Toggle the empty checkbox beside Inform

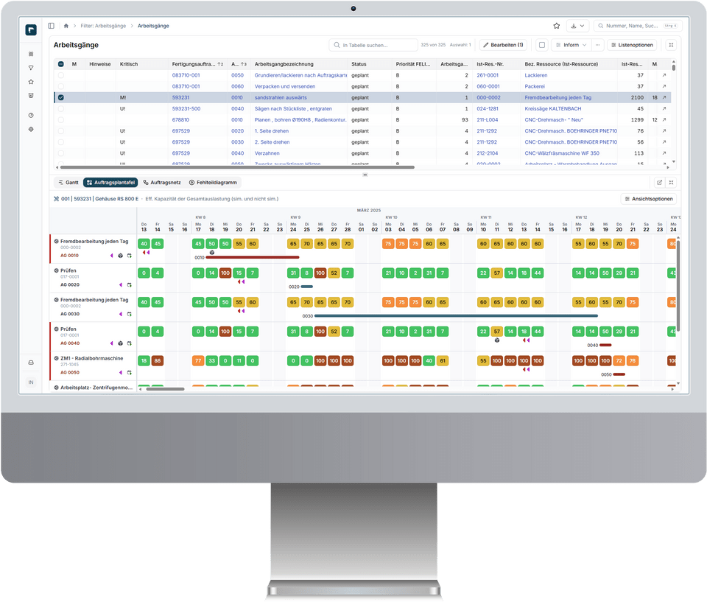click(x=542, y=45)
